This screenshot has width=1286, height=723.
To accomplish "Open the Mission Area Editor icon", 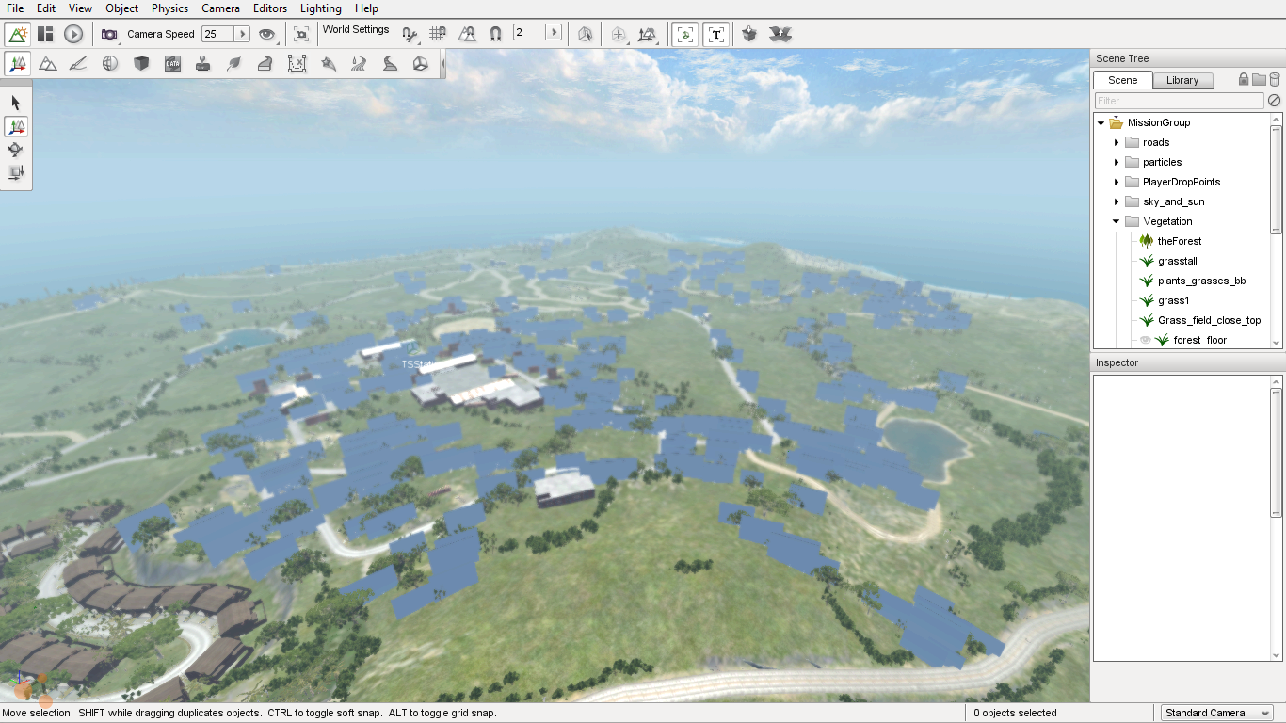I will click(297, 64).
